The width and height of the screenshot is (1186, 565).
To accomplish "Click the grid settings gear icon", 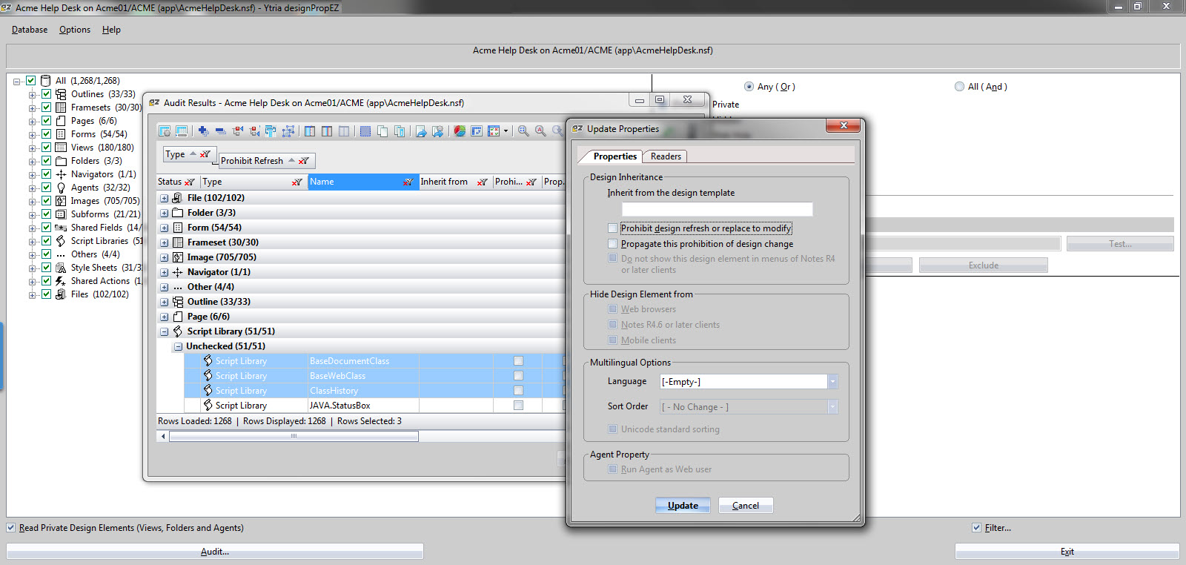I will tap(165, 131).
